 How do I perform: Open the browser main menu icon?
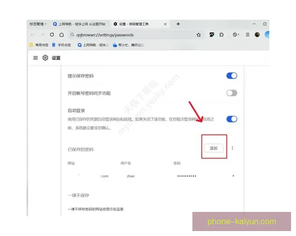[248, 34]
